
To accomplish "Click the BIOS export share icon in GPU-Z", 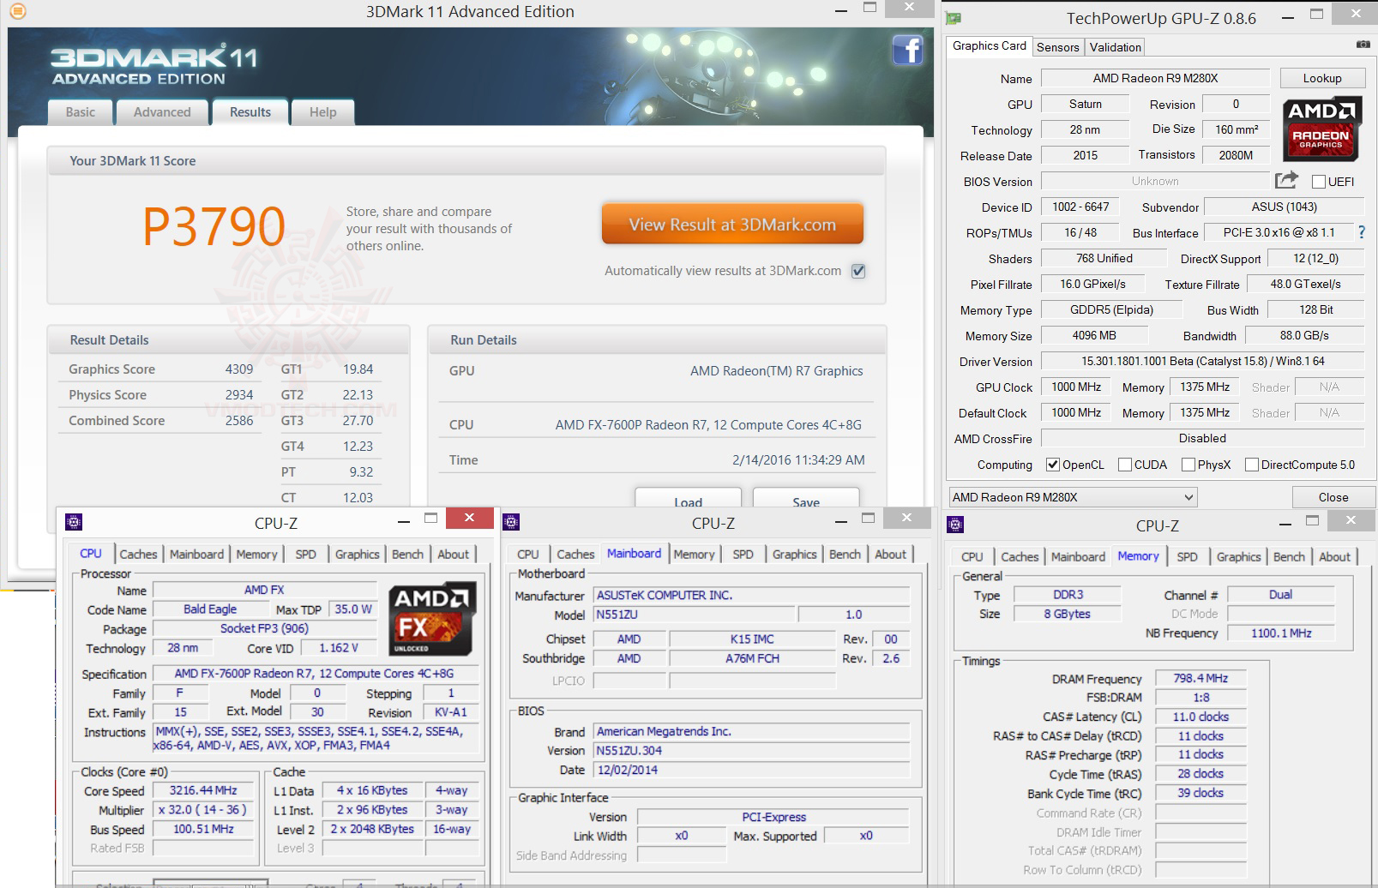I will click(1286, 180).
